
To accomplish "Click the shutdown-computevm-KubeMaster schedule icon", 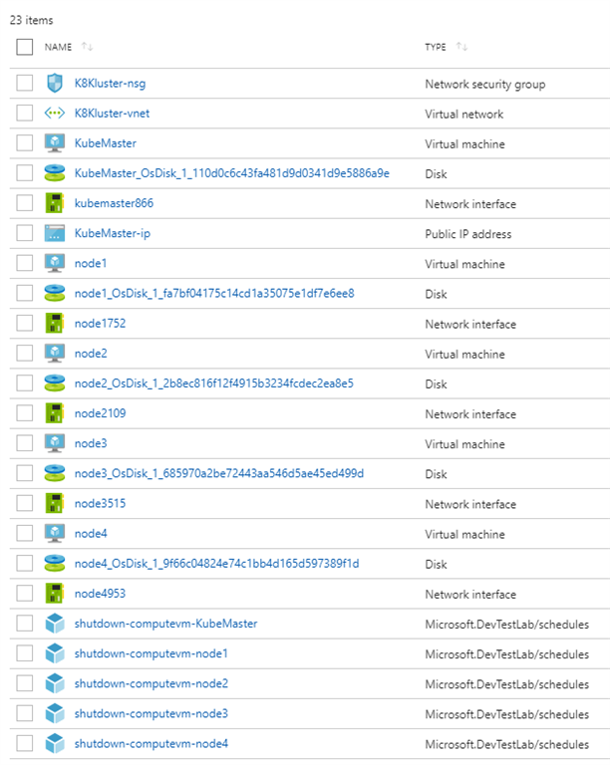I will point(55,624).
